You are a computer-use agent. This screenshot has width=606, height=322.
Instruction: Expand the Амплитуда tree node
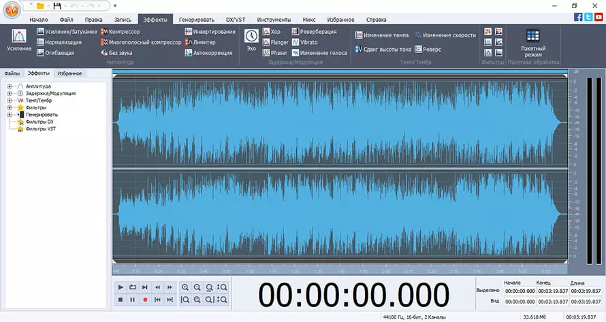click(x=10, y=86)
